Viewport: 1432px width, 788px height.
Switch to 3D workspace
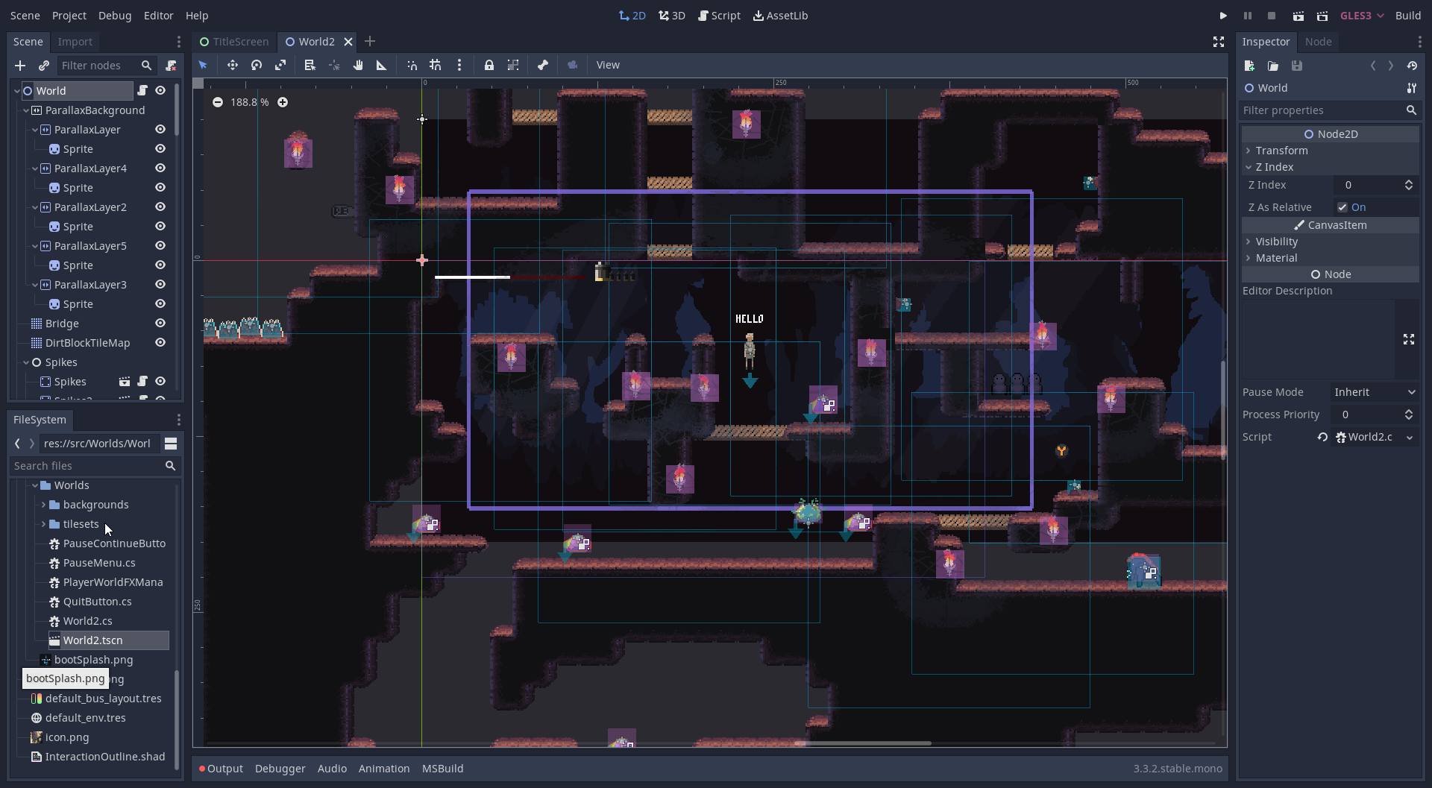672,16
